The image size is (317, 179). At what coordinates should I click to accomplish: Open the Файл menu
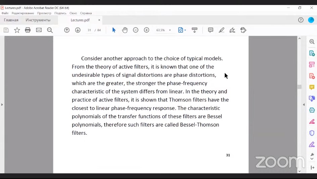tap(5, 13)
